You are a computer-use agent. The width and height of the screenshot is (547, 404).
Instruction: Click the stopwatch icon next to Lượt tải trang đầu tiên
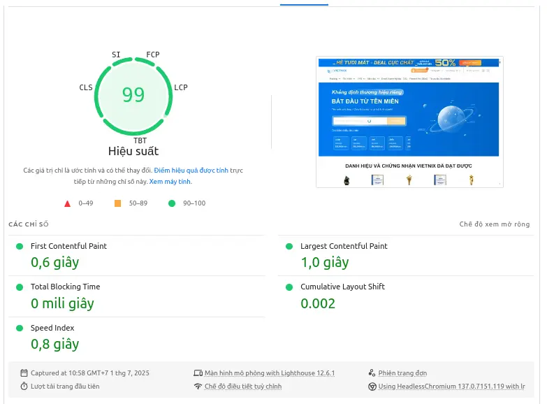pyautogui.click(x=24, y=387)
